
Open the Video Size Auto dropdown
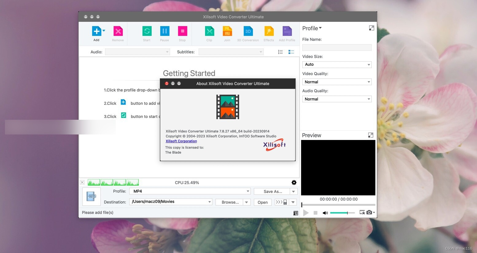click(x=337, y=65)
